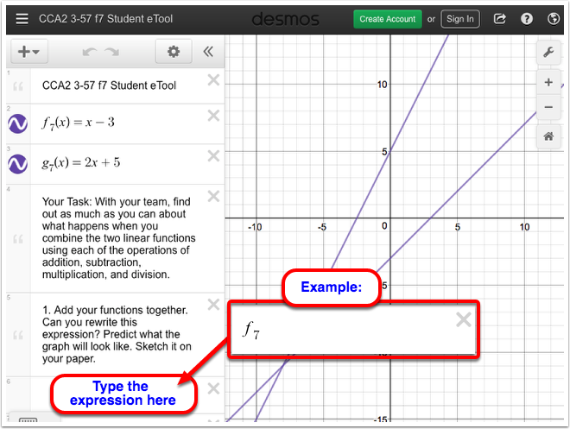The width and height of the screenshot is (570, 429).
Task: Click the quote icon on Your Task note
Action: click(18, 239)
